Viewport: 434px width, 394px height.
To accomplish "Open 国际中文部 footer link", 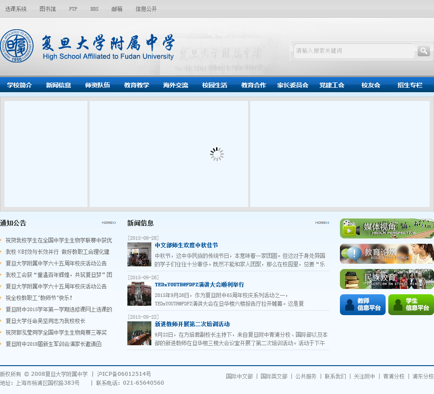I will tap(239, 376).
